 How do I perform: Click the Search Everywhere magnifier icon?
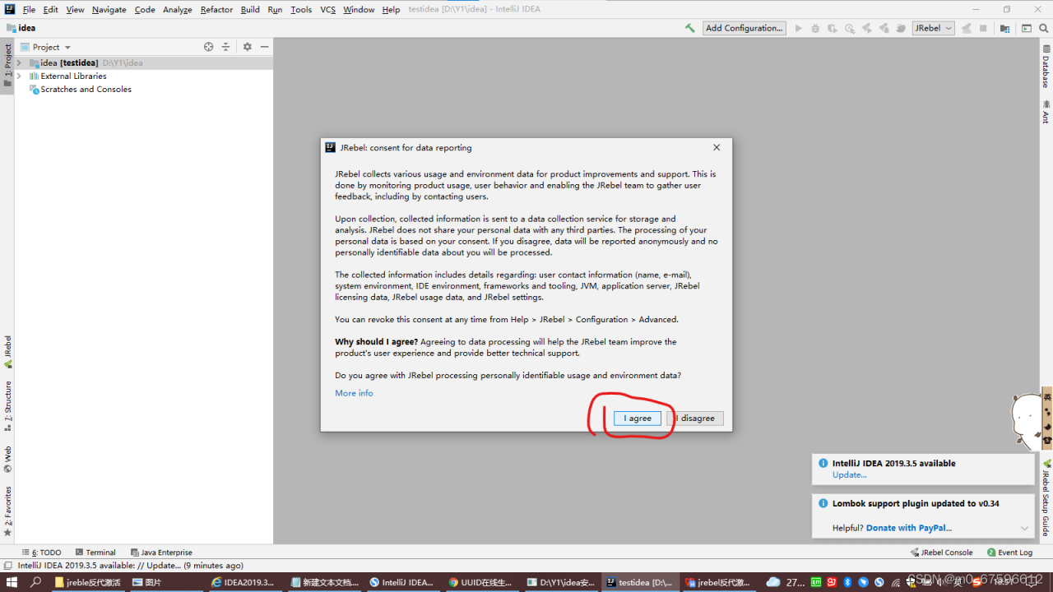pos(1042,28)
